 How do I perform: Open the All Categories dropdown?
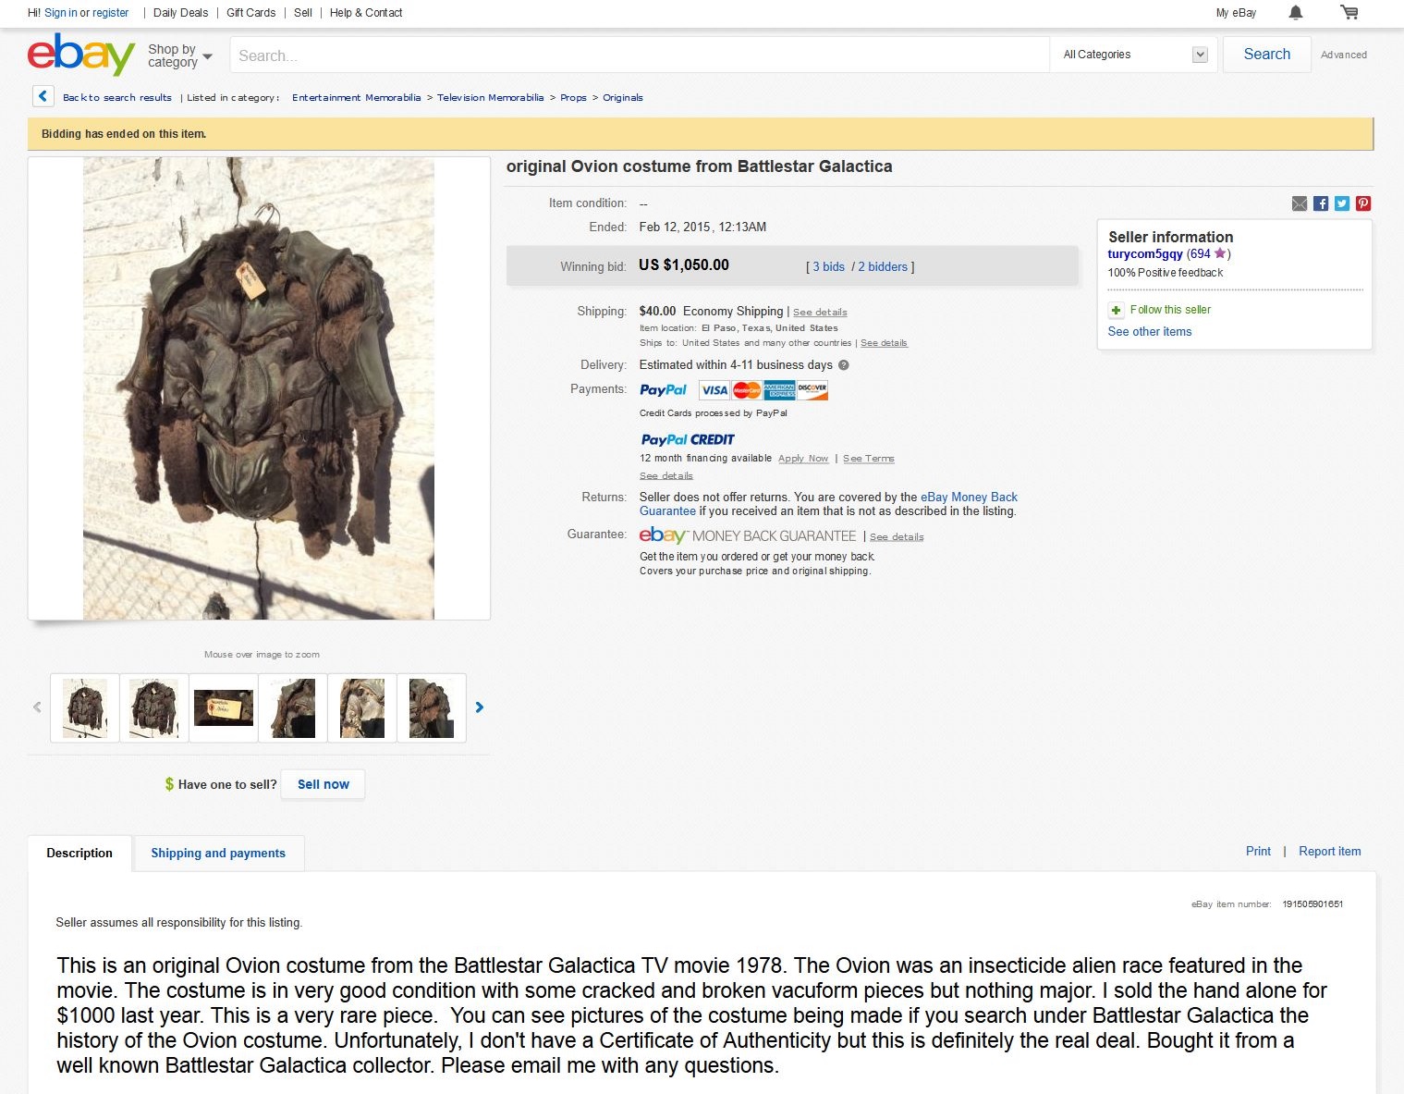click(x=1135, y=55)
